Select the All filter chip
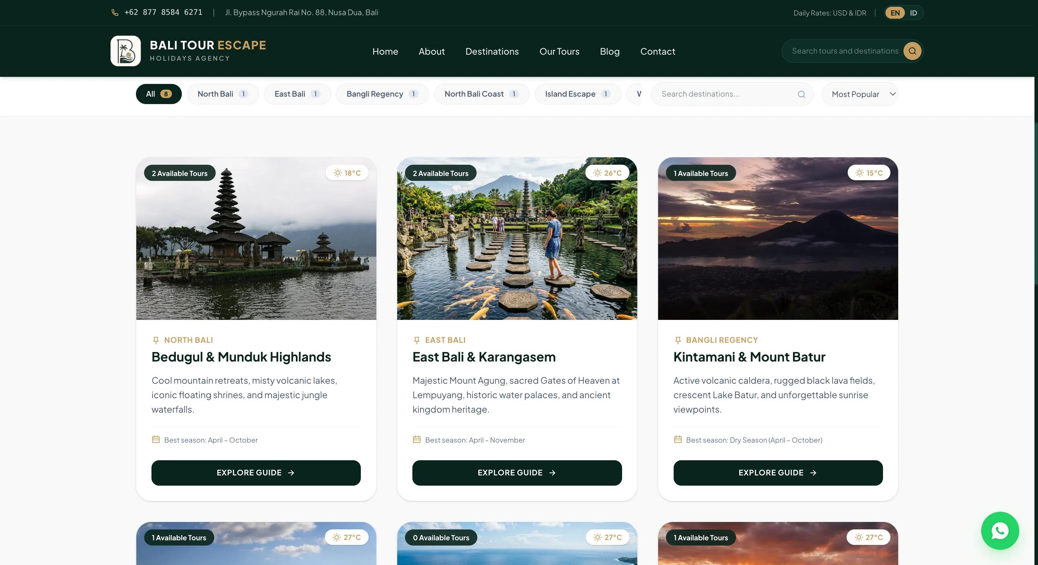 (159, 94)
